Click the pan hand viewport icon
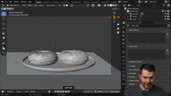 [x=118, y=29]
